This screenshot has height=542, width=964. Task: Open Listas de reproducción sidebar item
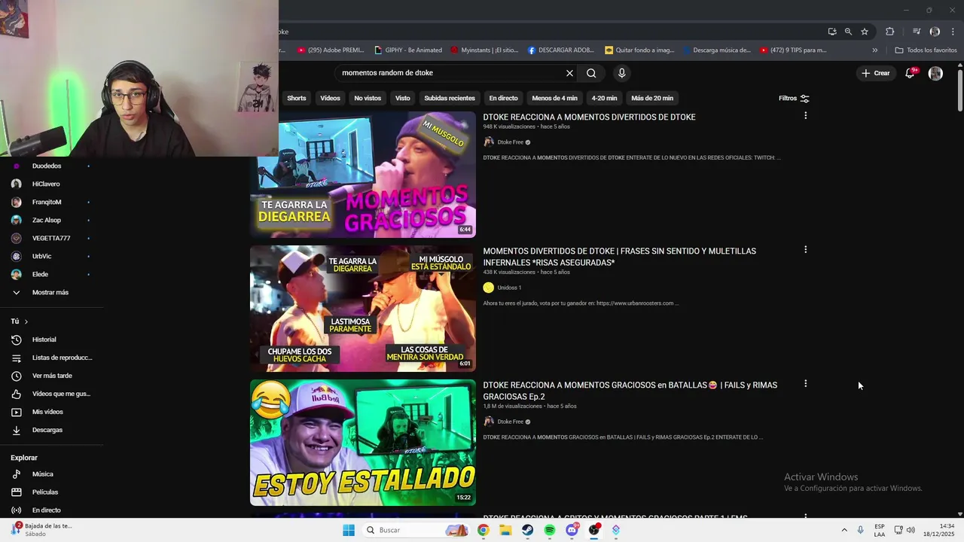click(x=62, y=358)
